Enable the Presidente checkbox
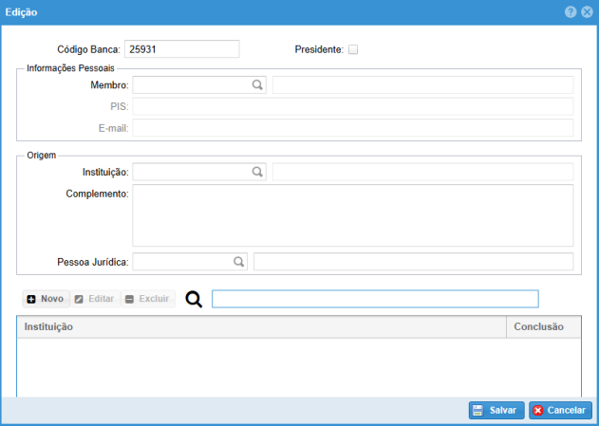This screenshot has height=426, width=599. 353,49
